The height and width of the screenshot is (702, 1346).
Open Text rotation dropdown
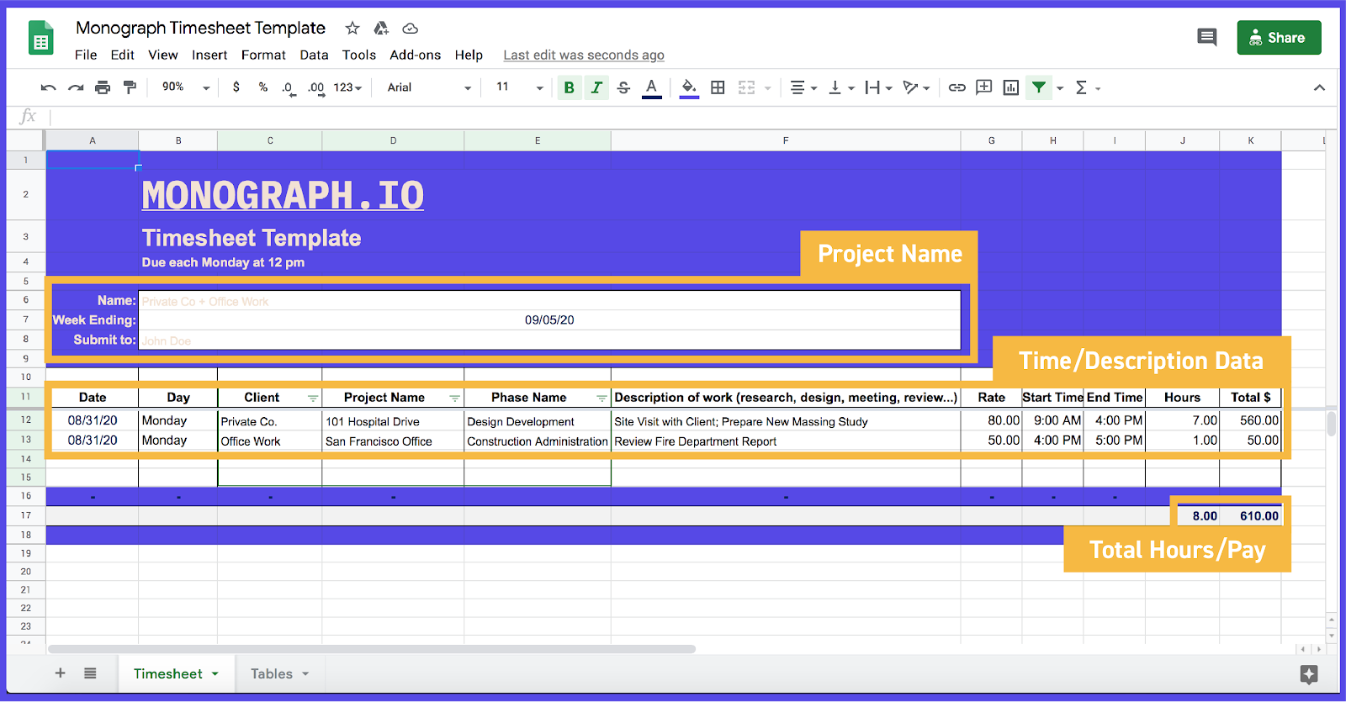click(916, 87)
